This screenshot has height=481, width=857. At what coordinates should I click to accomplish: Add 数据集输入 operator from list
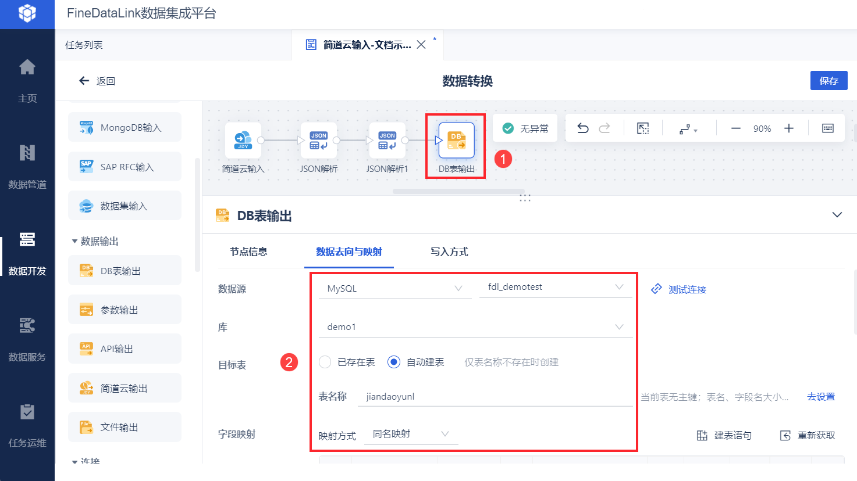click(125, 206)
